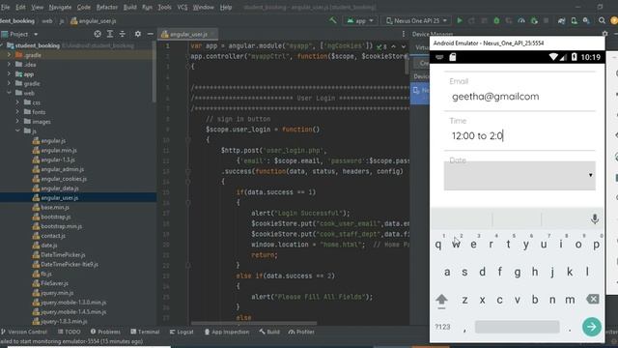Open the Refactor menu
Viewport: 618px width, 348px height.
(x=107, y=7)
